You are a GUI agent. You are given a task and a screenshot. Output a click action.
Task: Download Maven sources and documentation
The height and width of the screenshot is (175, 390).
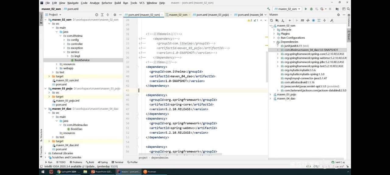click(x=283, y=20)
